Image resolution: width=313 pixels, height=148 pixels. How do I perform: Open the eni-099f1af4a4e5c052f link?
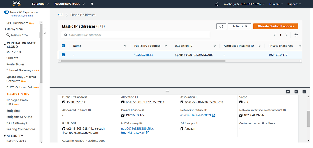(196, 115)
